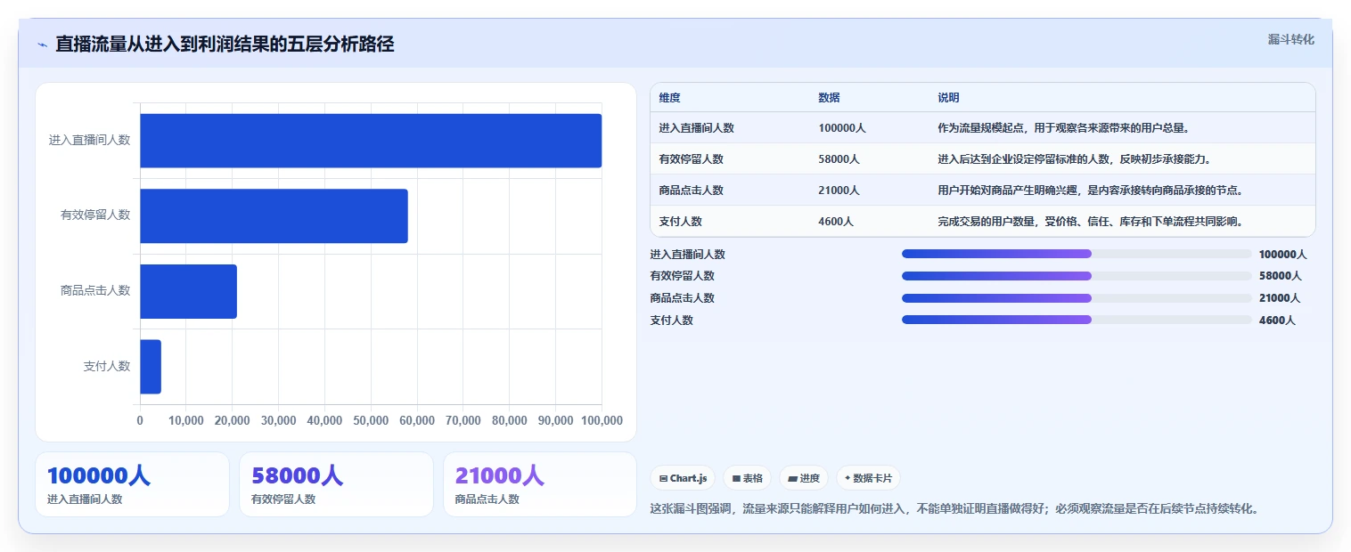This screenshot has width=1351, height=552.
Task: Click the 支付人数 bar in the chart
Action: coord(151,367)
